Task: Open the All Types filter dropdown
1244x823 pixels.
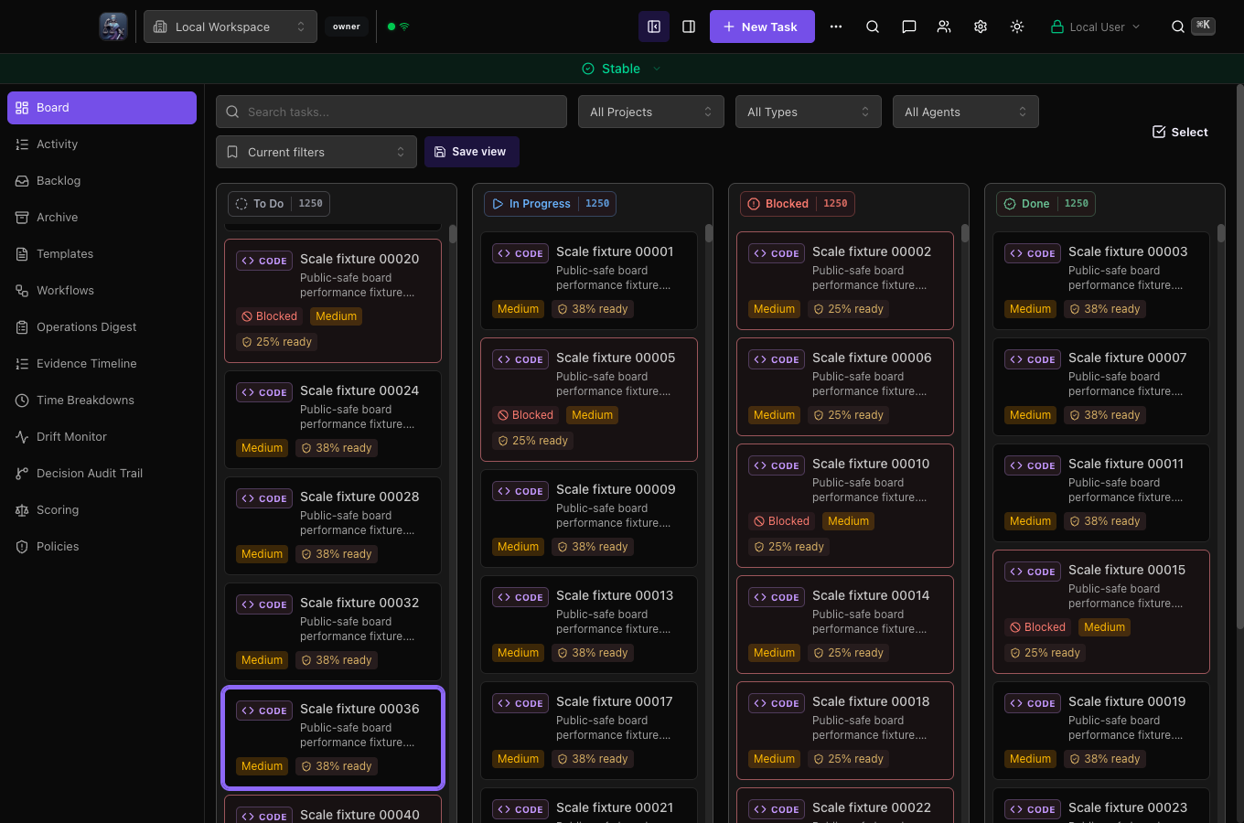Action: tap(809, 112)
